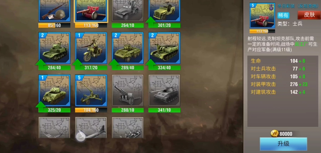Image resolution: width=321 pixels, height=153 pixels.
Task: Tap the selected unit portrait in detail panel
Action: [x=262, y=16]
